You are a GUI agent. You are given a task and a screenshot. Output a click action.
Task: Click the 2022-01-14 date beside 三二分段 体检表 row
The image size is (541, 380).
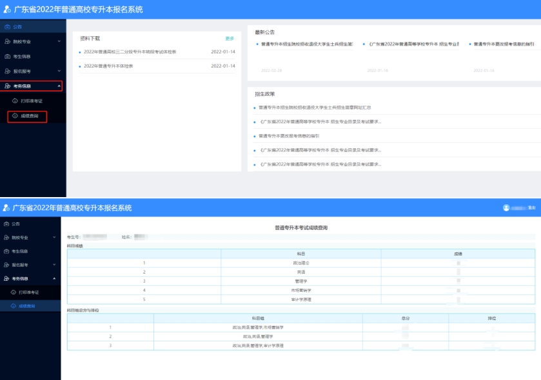(223, 52)
